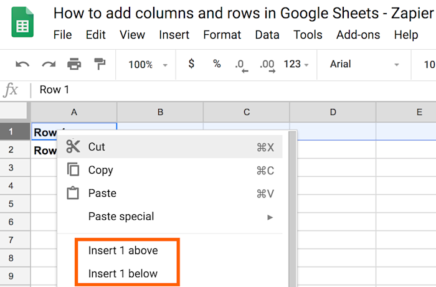Open the File menu

pyautogui.click(x=62, y=35)
